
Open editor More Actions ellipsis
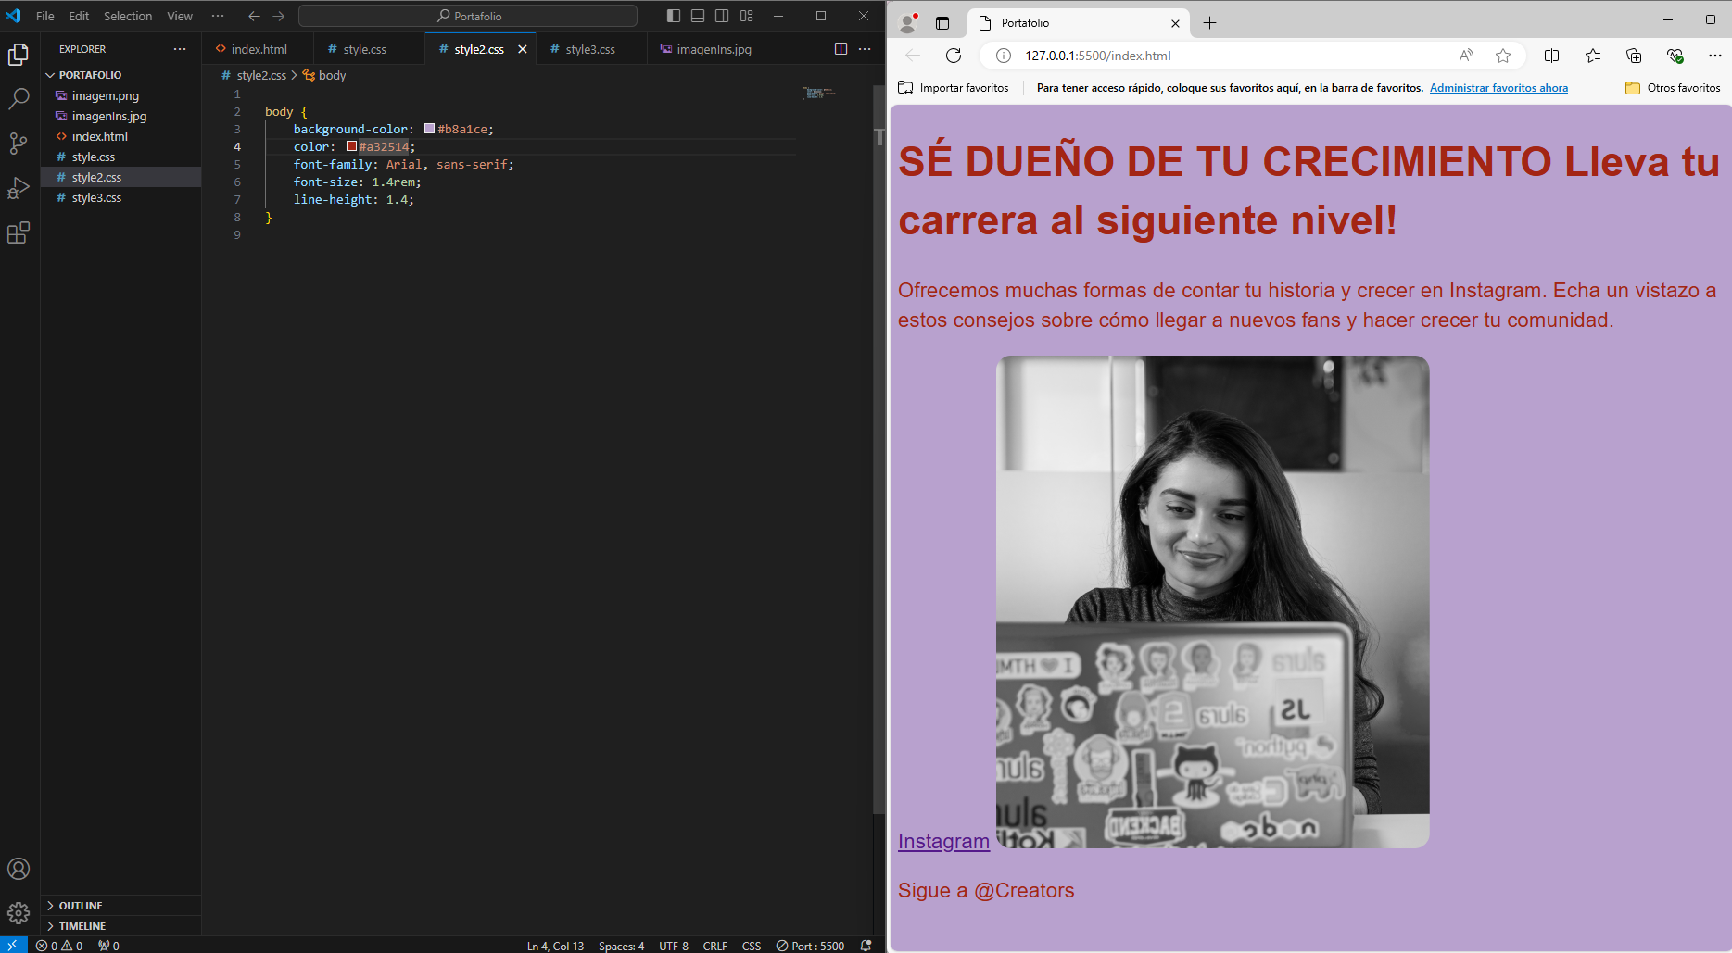click(x=865, y=49)
